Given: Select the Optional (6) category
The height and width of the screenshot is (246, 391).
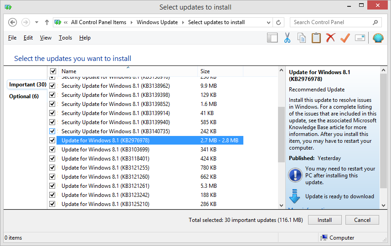Looking at the screenshot, I should point(24,96).
